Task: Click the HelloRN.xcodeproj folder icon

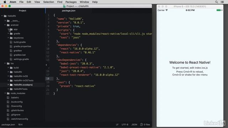Action: pyautogui.click(x=11, y=85)
